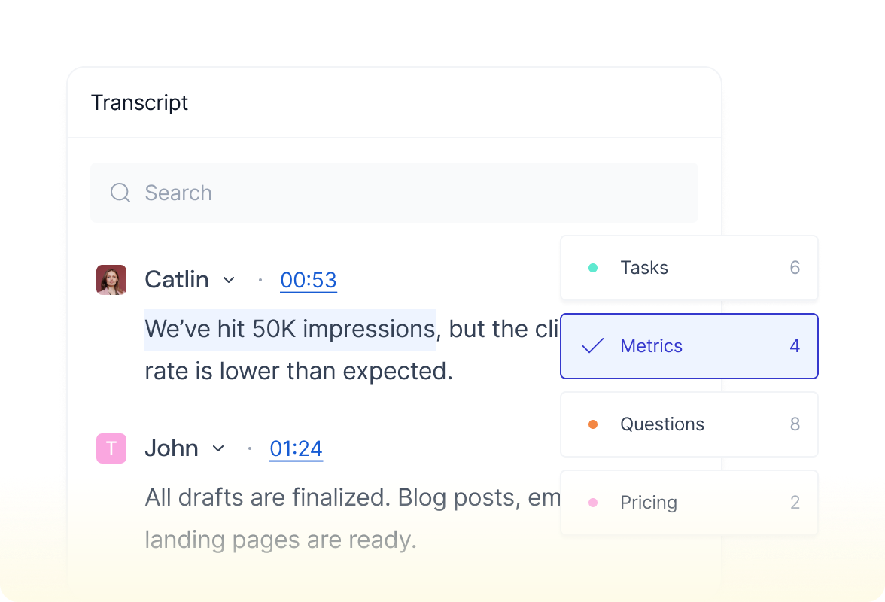
Task: Click into the Search input field
Action: pos(406,193)
